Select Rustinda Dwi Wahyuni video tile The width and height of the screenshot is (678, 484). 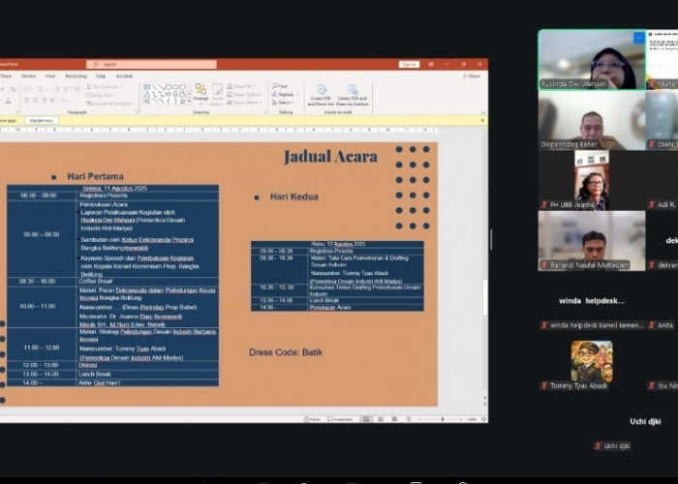592,60
